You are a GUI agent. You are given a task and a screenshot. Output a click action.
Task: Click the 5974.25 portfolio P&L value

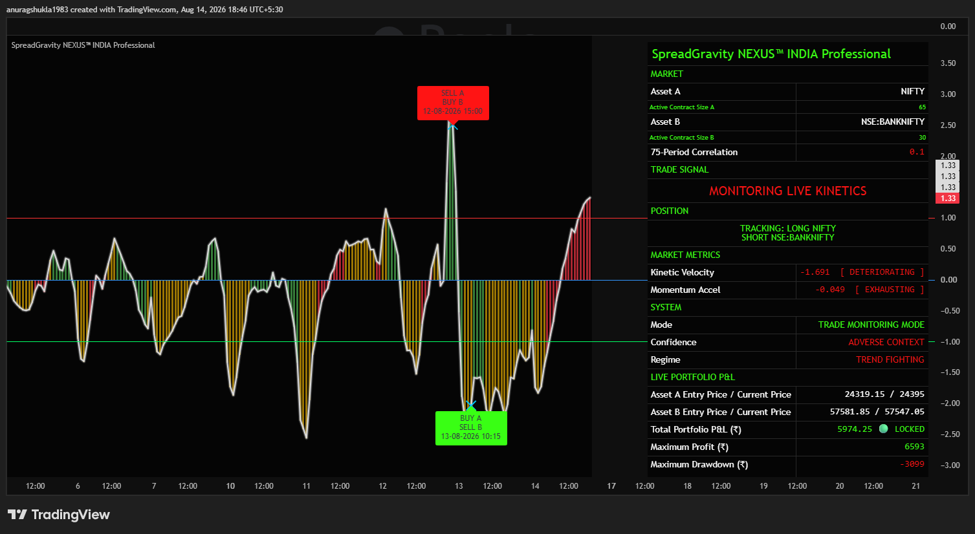point(855,429)
